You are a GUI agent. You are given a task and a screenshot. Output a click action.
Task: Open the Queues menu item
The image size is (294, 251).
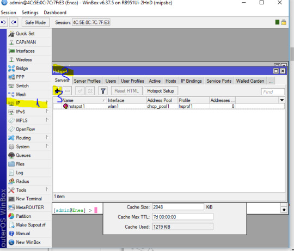(29, 155)
